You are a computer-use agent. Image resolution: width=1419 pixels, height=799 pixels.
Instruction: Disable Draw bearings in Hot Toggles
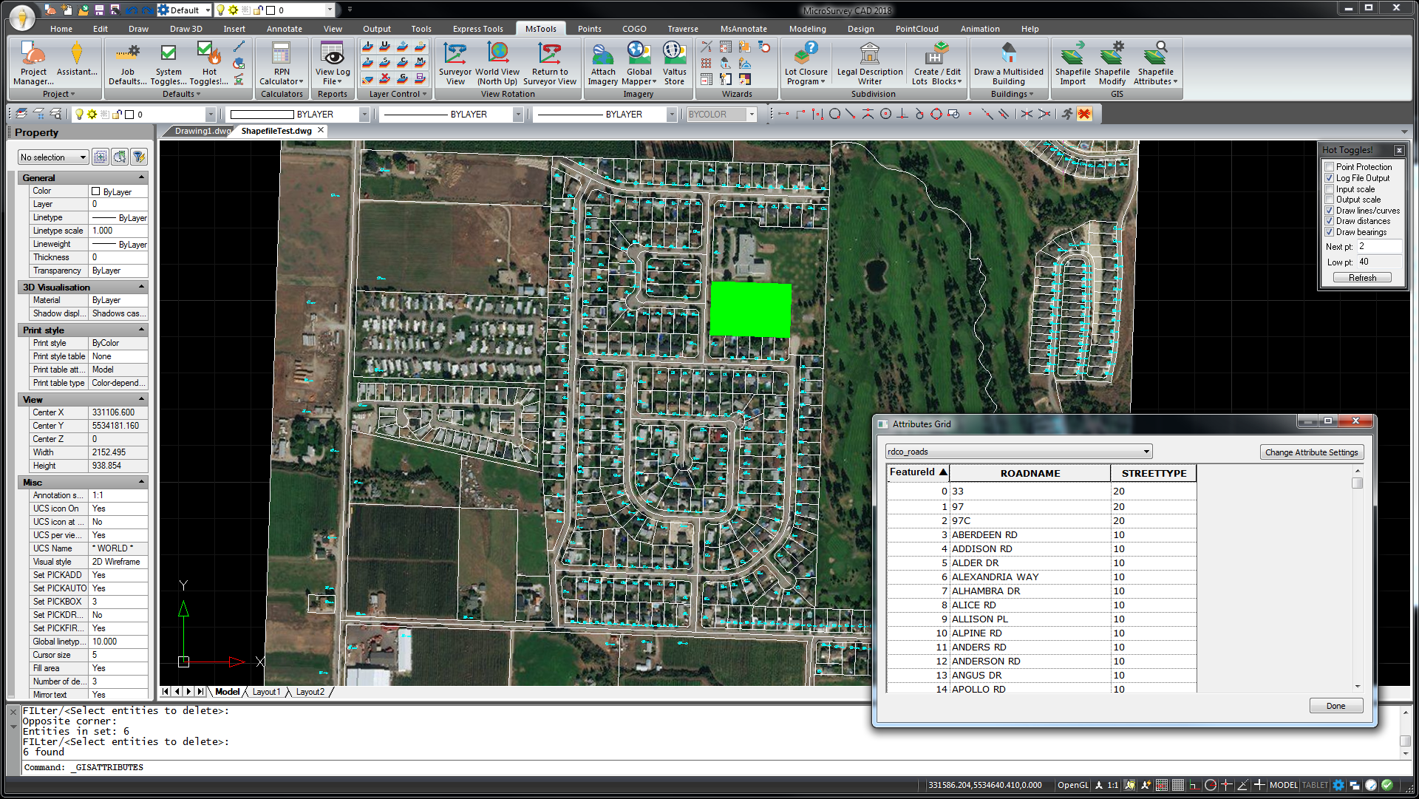pos(1330,231)
